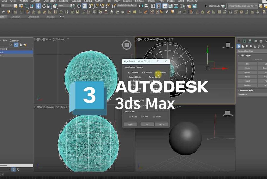Open the Schematic View icon

pyautogui.click(x=176, y=6)
